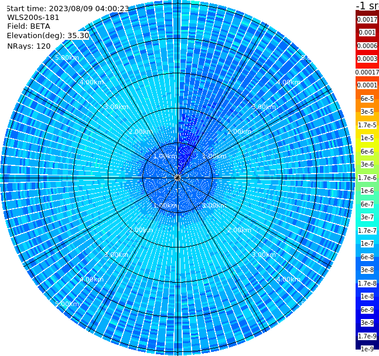Click the lower-left 2.00km ring label
This screenshot has height=356, width=379.
coord(141,230)
